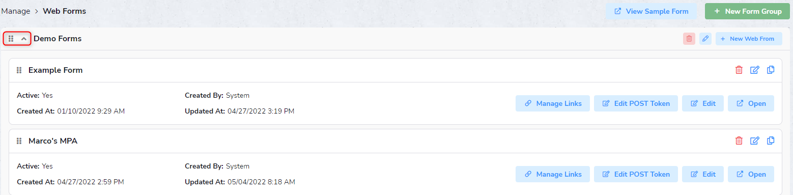Create a New Form Group
This screenshot has width=793, height=195.
click(748, 11)
